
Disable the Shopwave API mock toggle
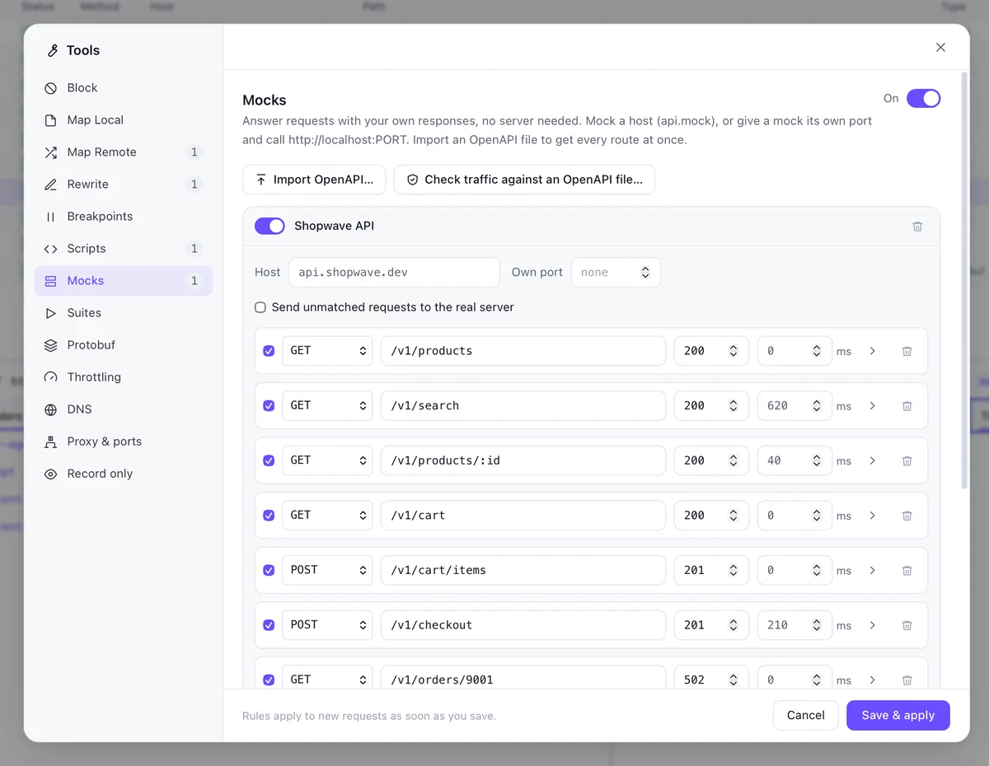coord(270,226)
